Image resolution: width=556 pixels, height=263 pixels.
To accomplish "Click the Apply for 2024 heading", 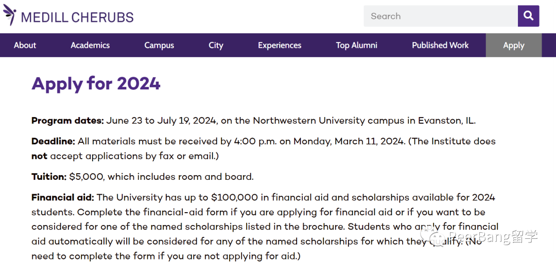I will tap(96, 84).
